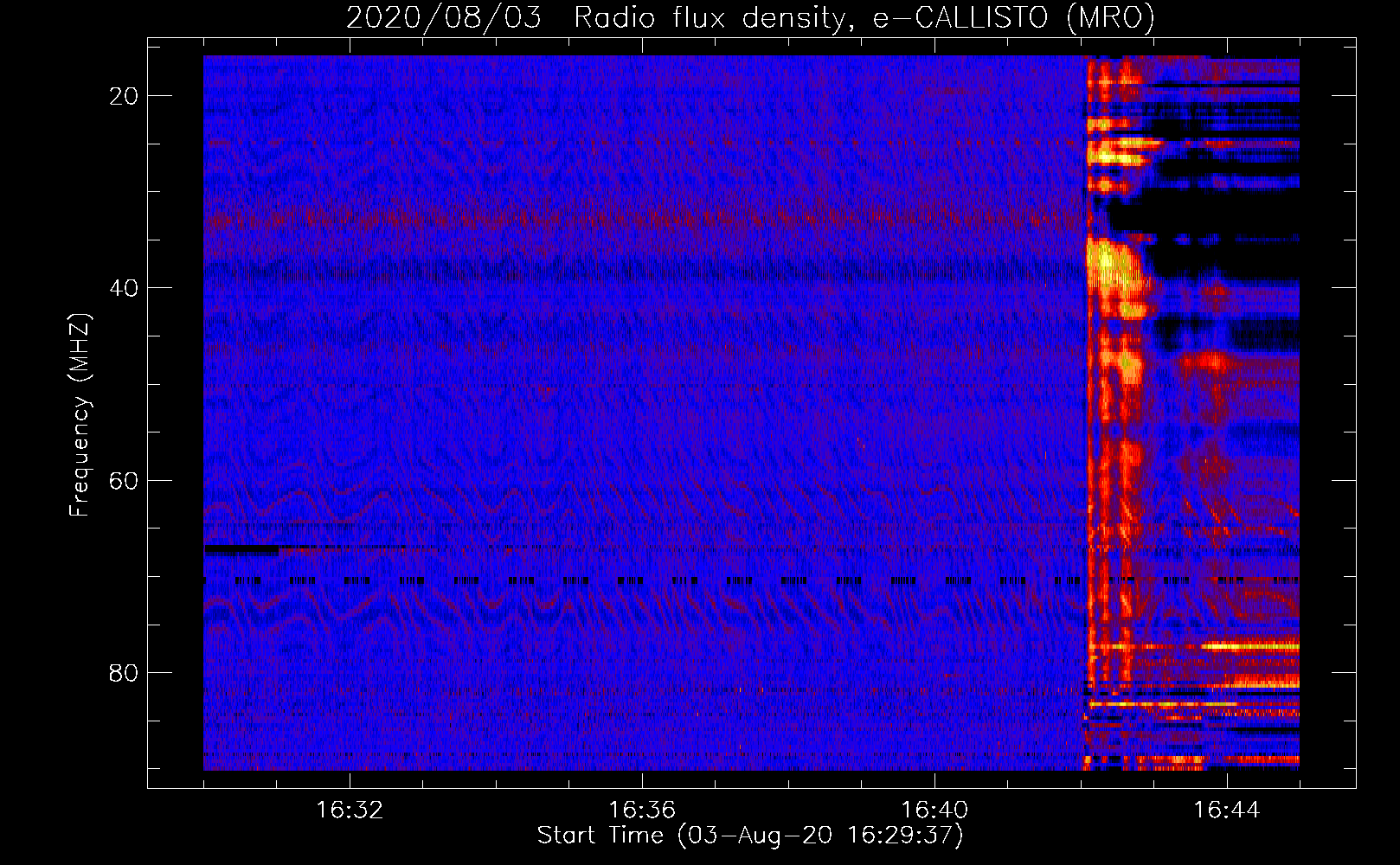
Task: Select the 'Frequency (MHZ)' y-axis label
Action: coord(80,415)
